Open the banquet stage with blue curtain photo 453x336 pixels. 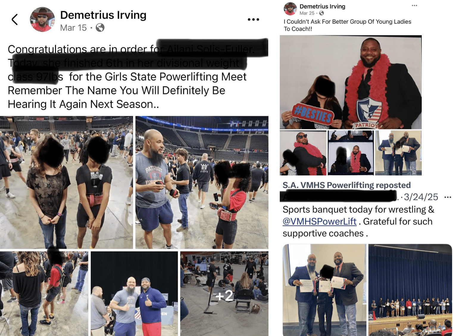(x=410, y=290)
